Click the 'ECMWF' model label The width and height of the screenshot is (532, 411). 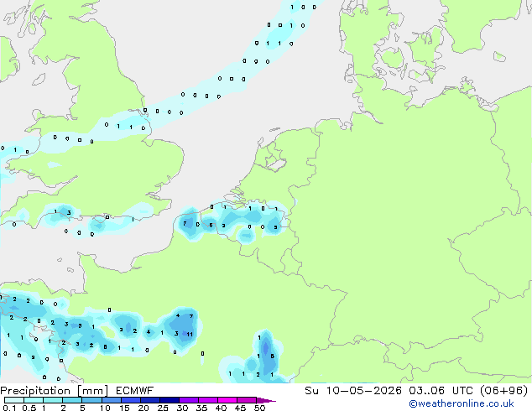135,391
